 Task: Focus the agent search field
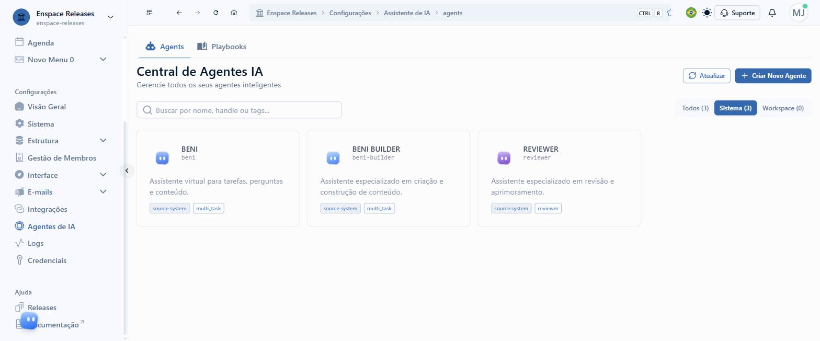click(239, 110)
